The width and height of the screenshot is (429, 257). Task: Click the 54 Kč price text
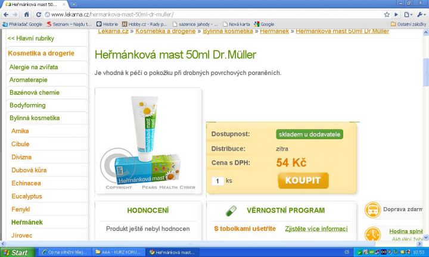coord(291,163)
